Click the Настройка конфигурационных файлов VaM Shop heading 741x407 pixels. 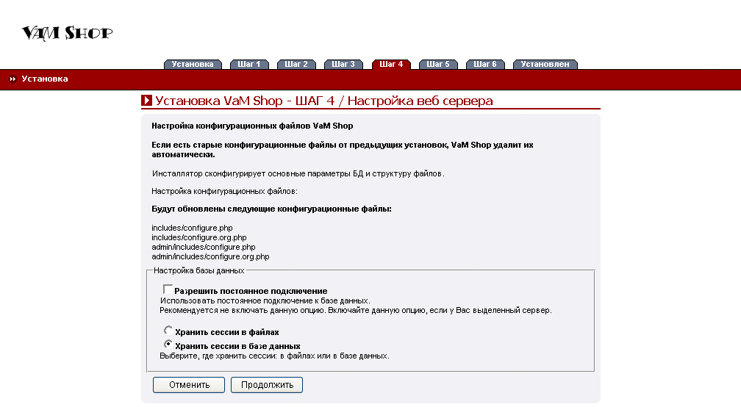click(252, 126)
